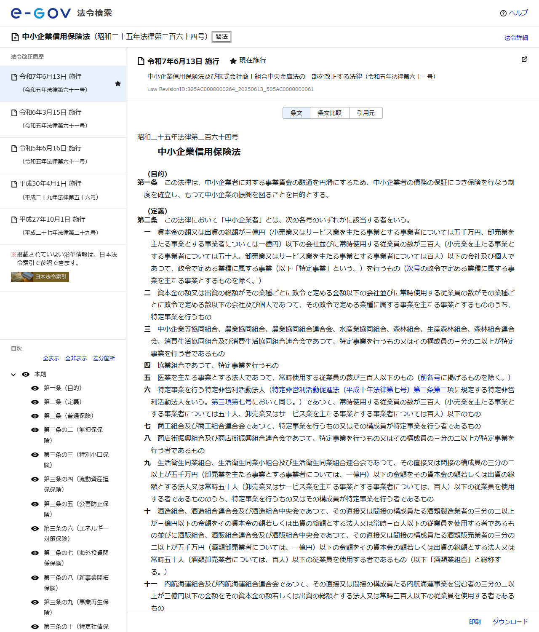Click the 印刷 link
This screenshot has height=632, width=539.
pyautogui.click(x=475, y=622)
